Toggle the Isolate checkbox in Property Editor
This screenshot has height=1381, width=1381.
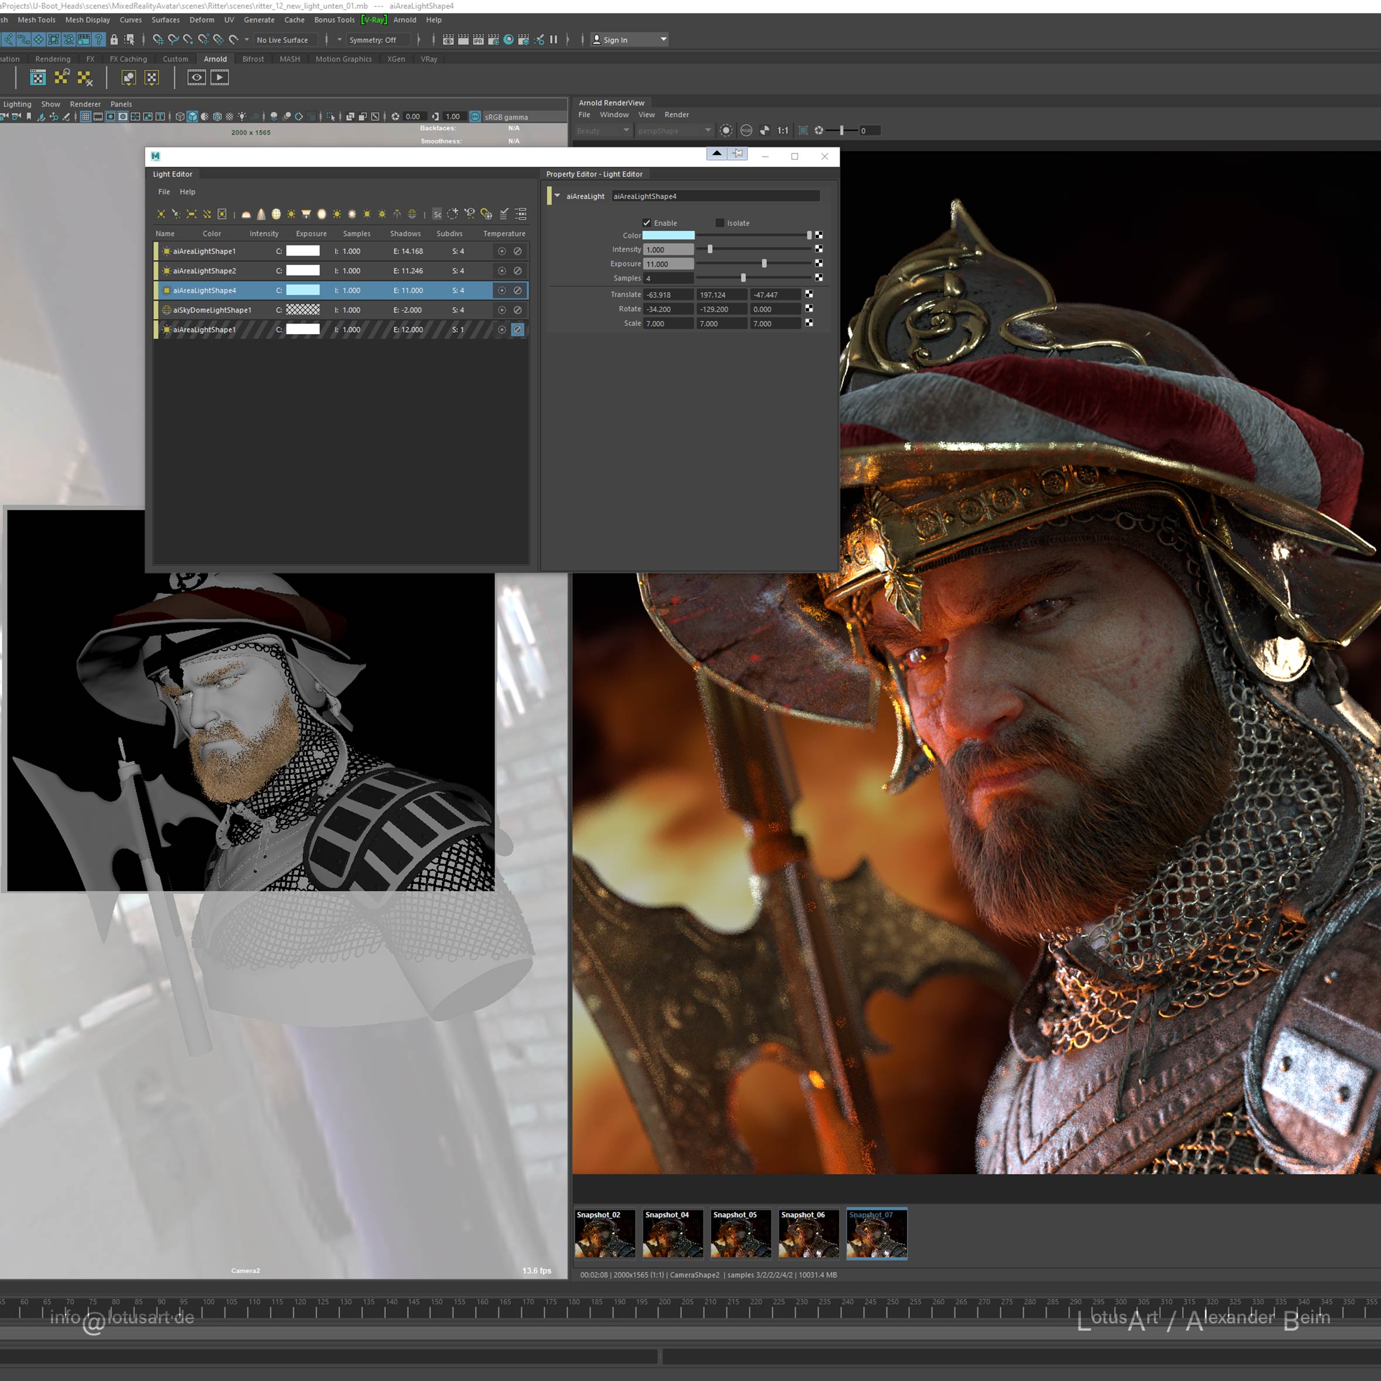click(x=720, y=223)
